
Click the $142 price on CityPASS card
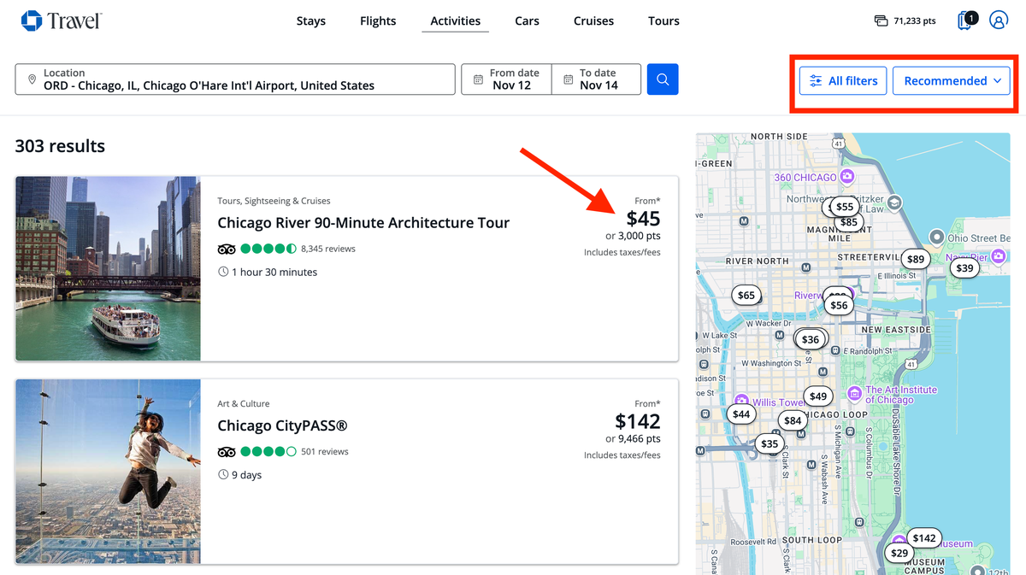(x=638, y=421)
